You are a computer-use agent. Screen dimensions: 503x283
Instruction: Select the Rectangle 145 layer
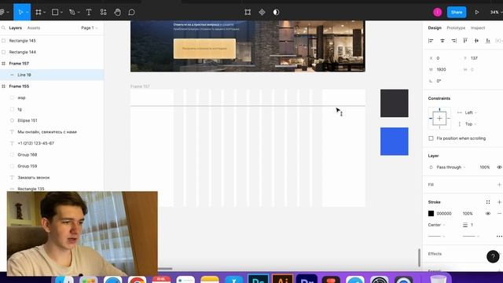tap(52, 41)
